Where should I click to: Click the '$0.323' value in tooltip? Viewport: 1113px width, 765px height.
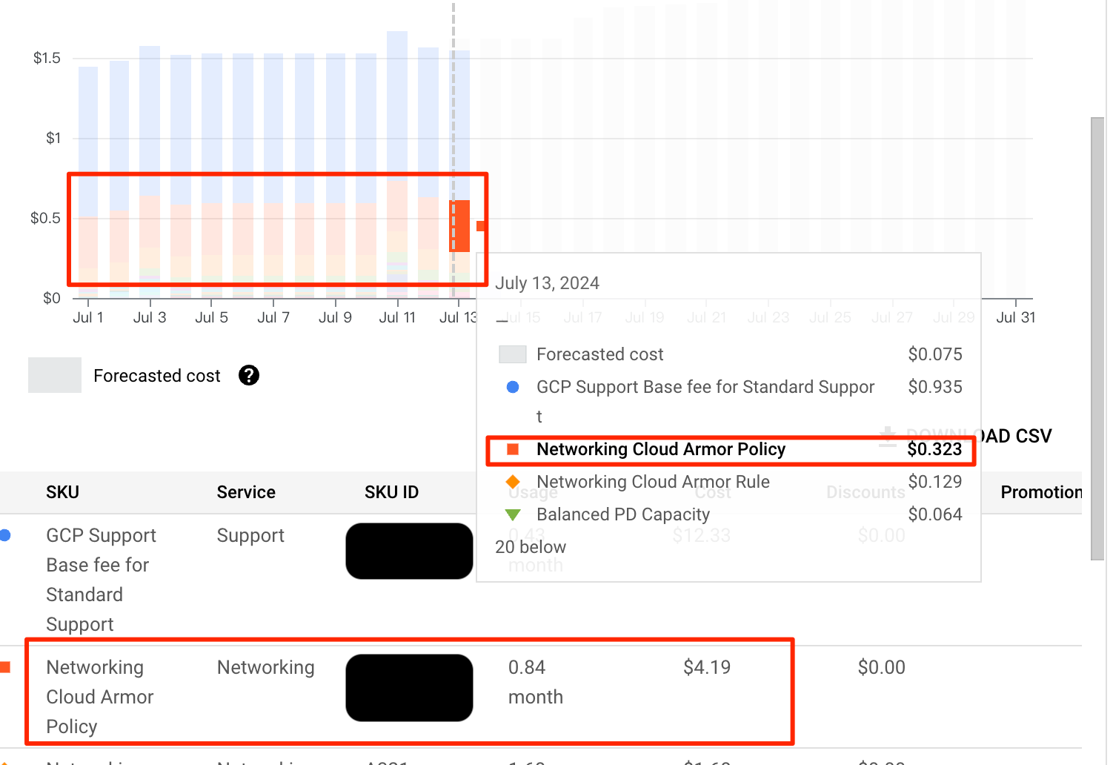click(x=935, y=449)
